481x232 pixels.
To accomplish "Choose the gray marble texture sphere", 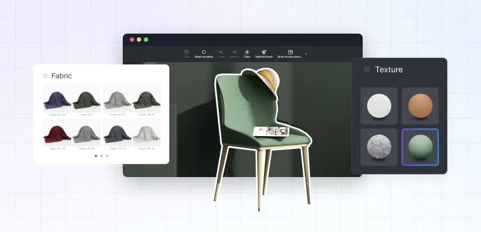I will (x=379, y=147).
